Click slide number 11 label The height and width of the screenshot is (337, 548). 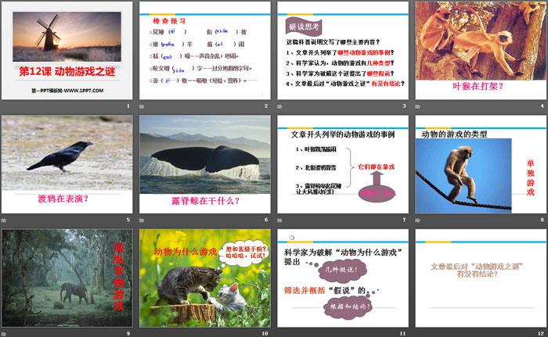click(x=403, y=334)
